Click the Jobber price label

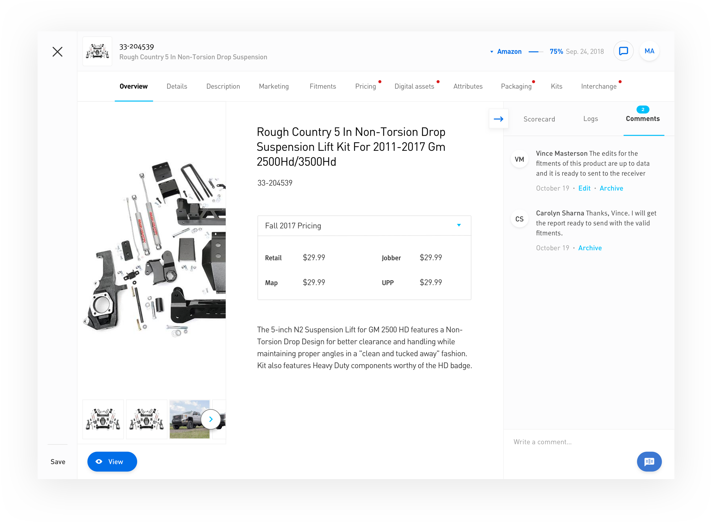click(x=391, y=258)
